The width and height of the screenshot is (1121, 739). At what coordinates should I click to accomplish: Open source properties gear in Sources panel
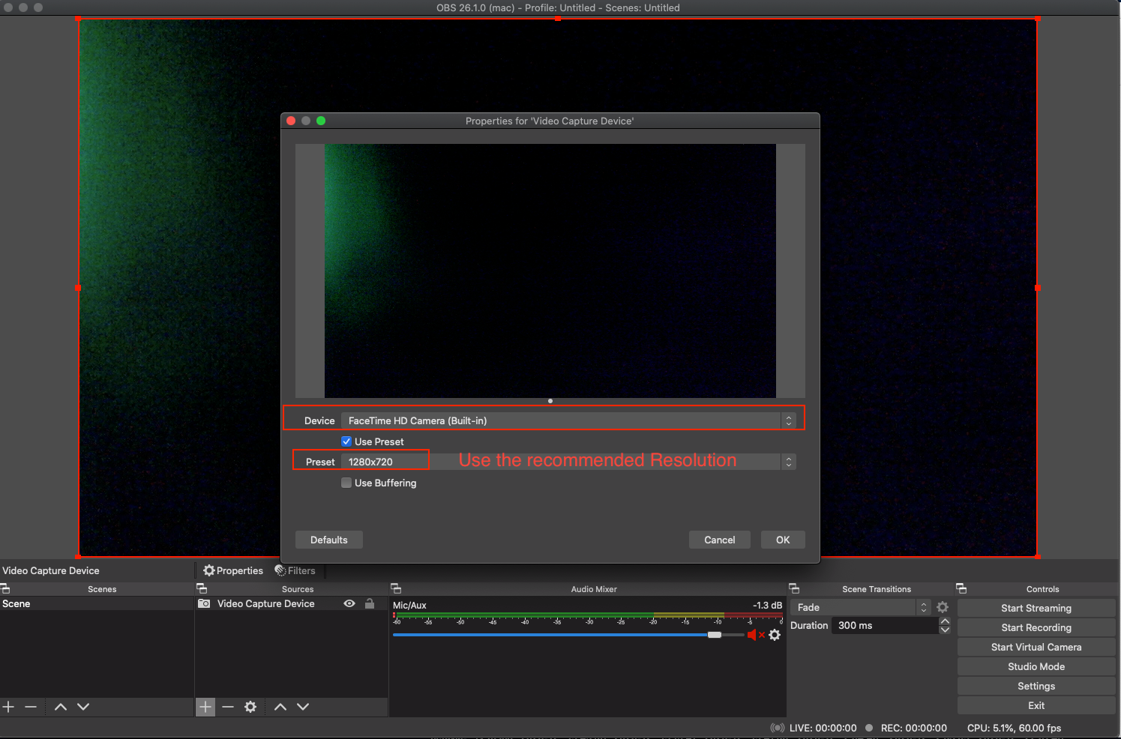[250, 707]
